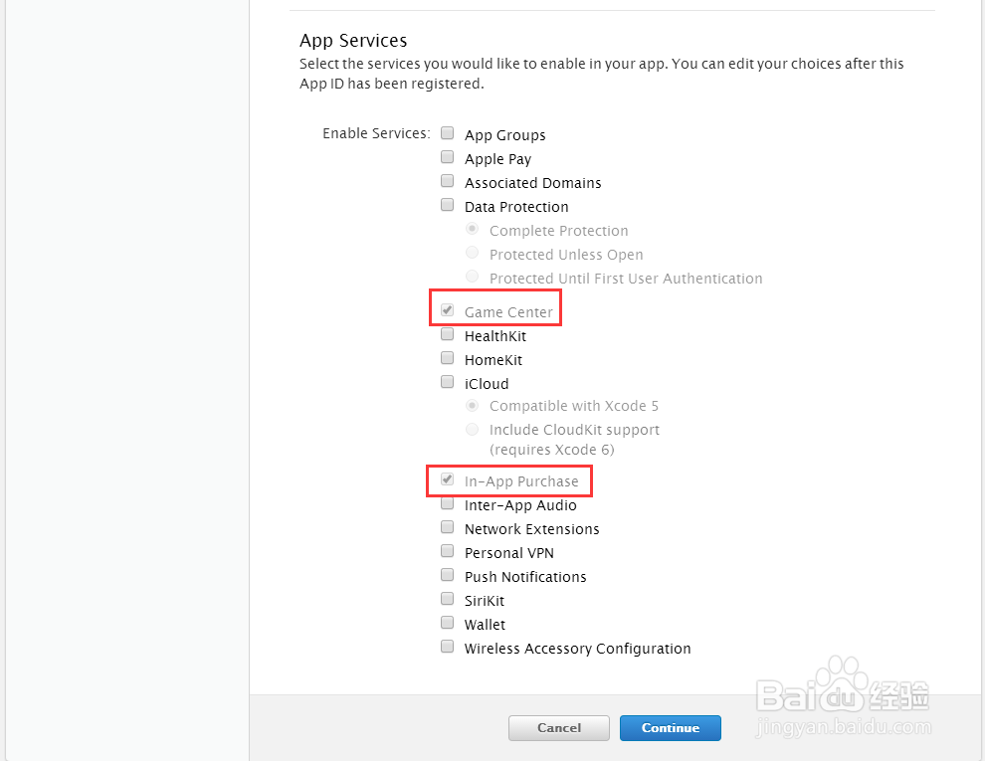This screenshot has width=985, height=761.
Task: Turn on the iCloud checkbox
Action: (448, 382)
